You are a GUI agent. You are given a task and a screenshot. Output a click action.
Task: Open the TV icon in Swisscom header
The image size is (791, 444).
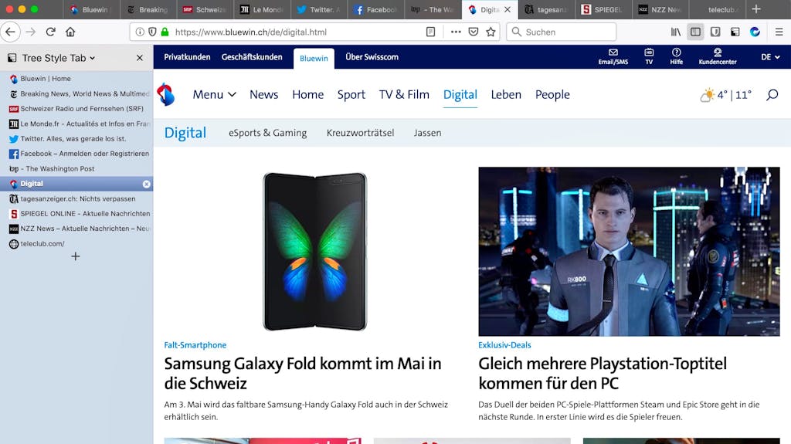649,56
